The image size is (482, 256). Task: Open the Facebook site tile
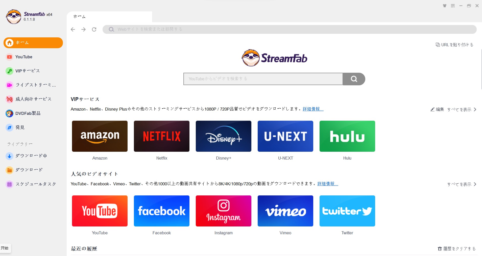tap(162, 211)
